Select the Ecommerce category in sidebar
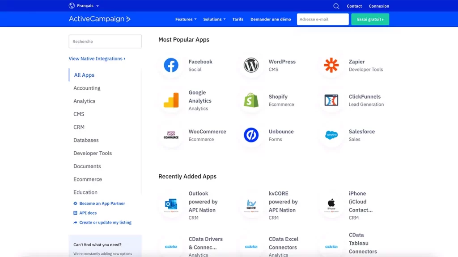The width and height of the screenshot is (458, 257). point(88,179)
